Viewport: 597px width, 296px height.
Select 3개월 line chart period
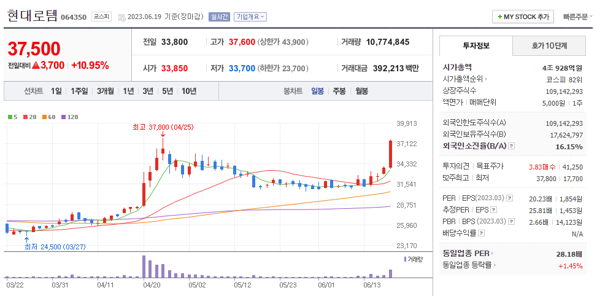[x=105, y=92]
